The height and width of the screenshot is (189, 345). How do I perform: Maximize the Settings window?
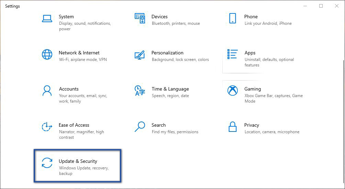point(321,6)
